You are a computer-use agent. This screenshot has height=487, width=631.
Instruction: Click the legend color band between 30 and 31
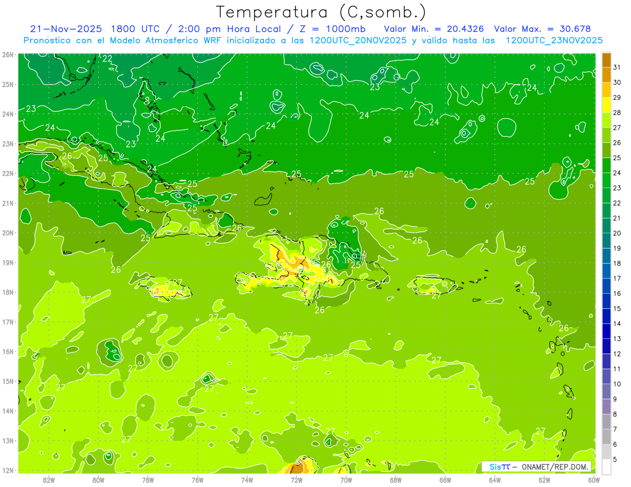tap(606, 75)
